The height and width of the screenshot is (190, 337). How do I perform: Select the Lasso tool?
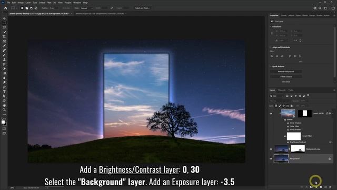coord(4,27)
